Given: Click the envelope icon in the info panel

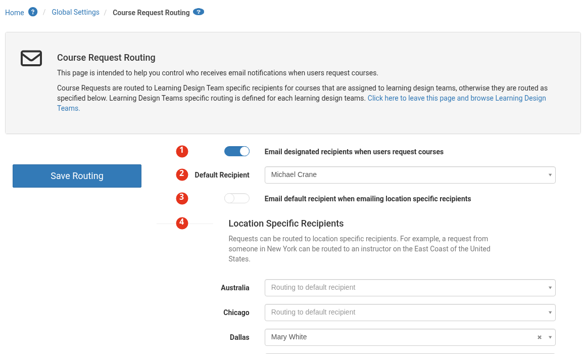Looking at the screenshot, I should click(31, 58).
